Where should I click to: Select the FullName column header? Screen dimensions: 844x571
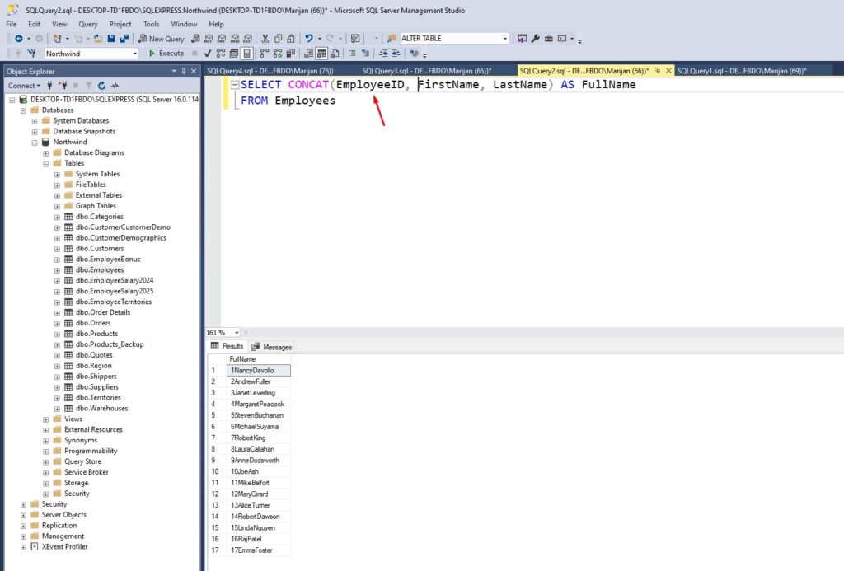coord(258,359)
